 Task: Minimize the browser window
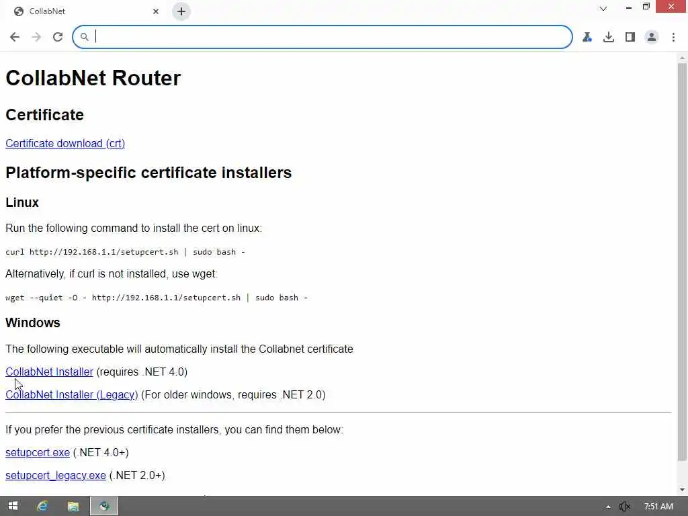629,7
